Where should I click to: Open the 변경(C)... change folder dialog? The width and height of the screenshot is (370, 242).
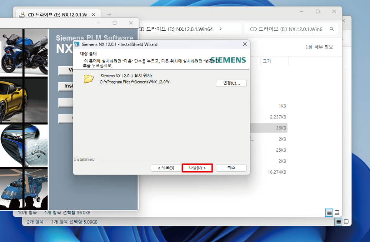(x=231, y=83)
